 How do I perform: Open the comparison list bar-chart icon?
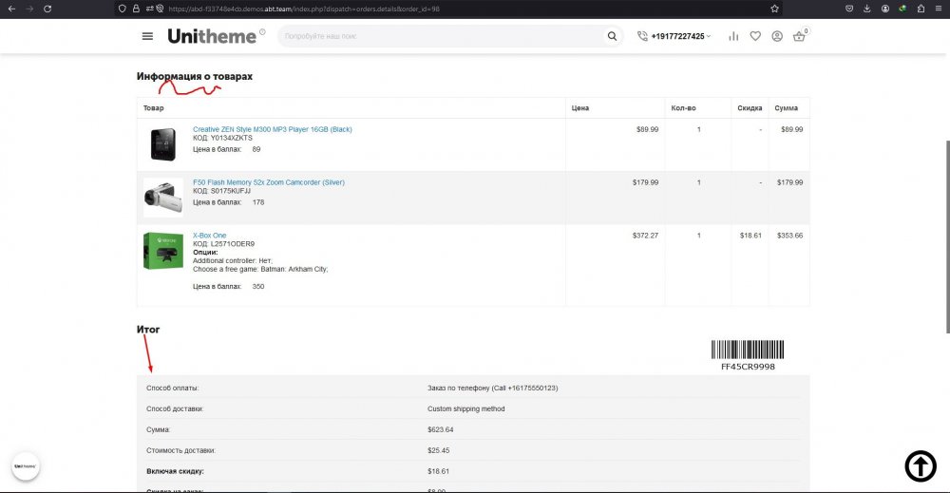coord(733,36)
